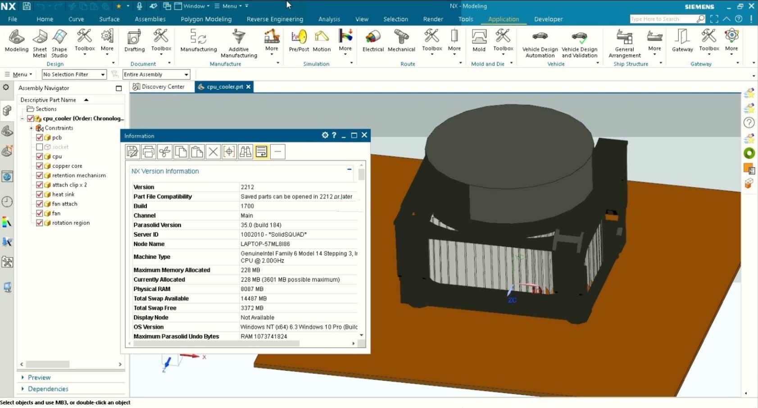
Task: Click Find binoculars icon in Information window
Action: (x=245, y=152)
